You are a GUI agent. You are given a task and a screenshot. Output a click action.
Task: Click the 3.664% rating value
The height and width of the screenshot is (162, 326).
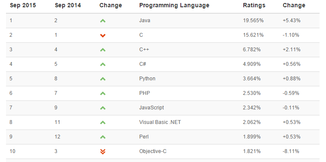click(x=252, y=79)
